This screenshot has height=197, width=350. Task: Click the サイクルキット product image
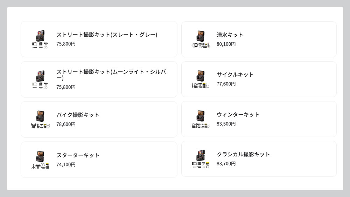click(201, 79)
